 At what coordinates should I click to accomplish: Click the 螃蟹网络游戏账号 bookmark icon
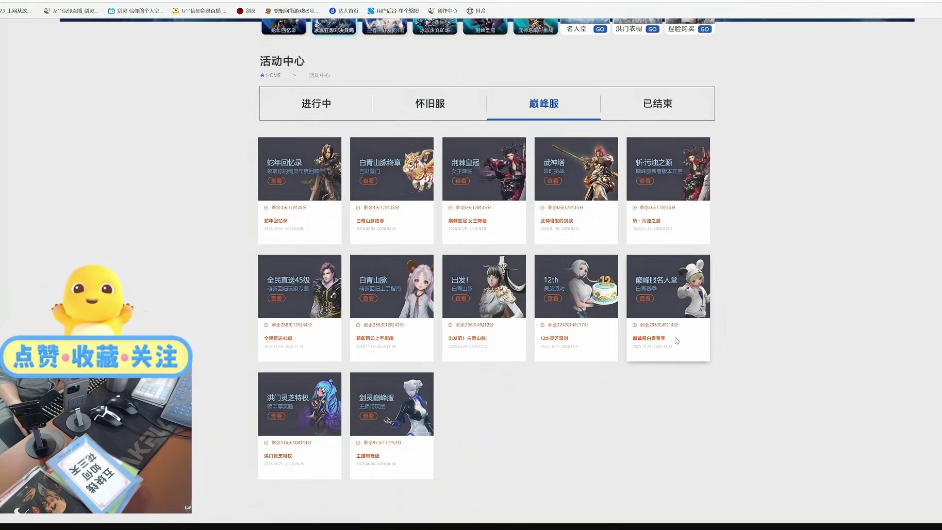pos(268,10)
